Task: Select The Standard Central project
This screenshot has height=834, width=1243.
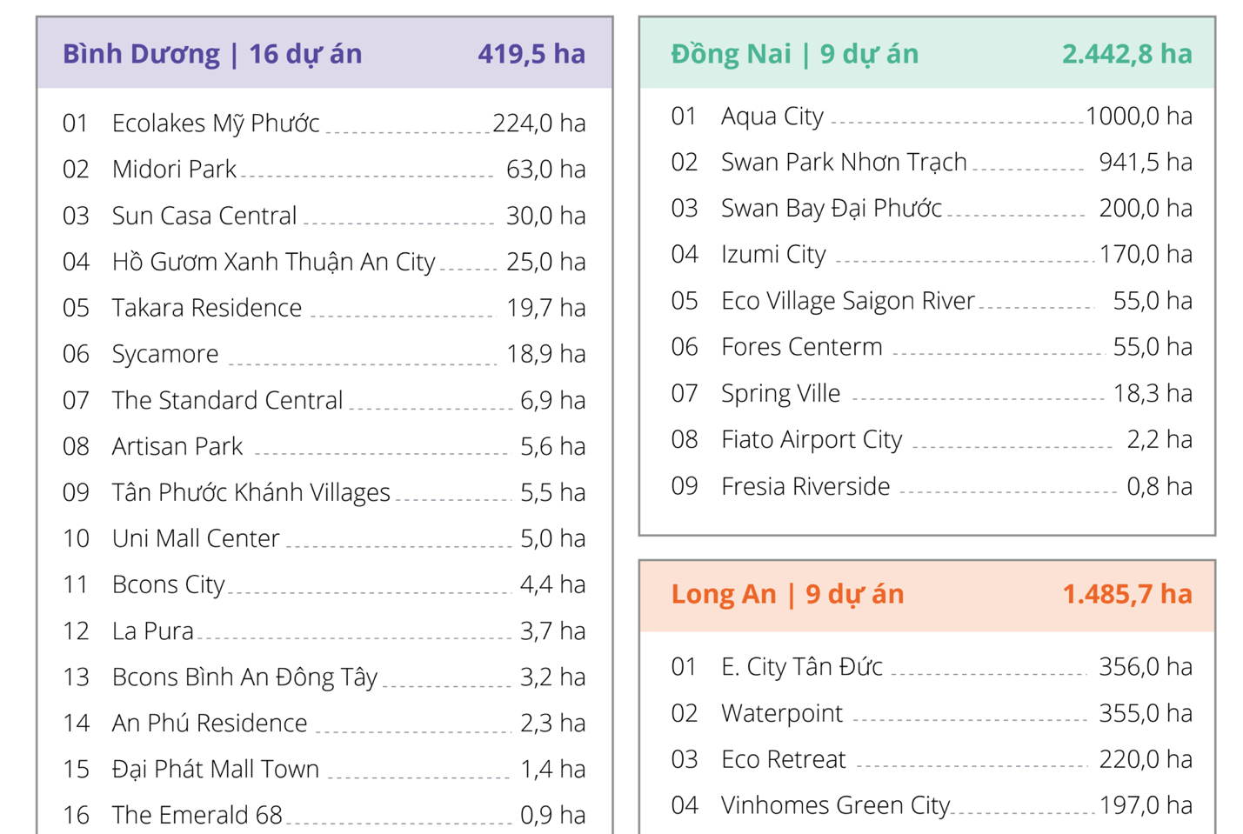Action: 227,400
